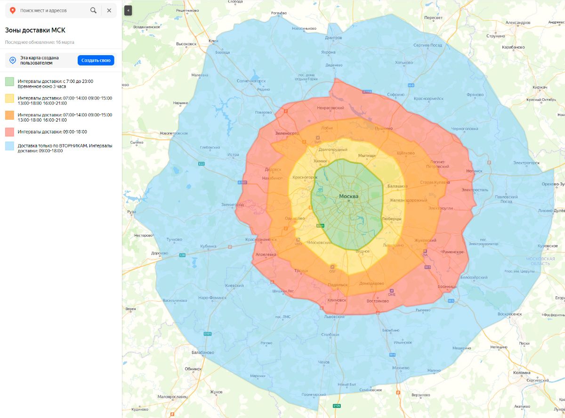This screenshot has width=565, height=418.
Task: Select the DME airport marker near Востряково
Action: [x=392, y=290]
